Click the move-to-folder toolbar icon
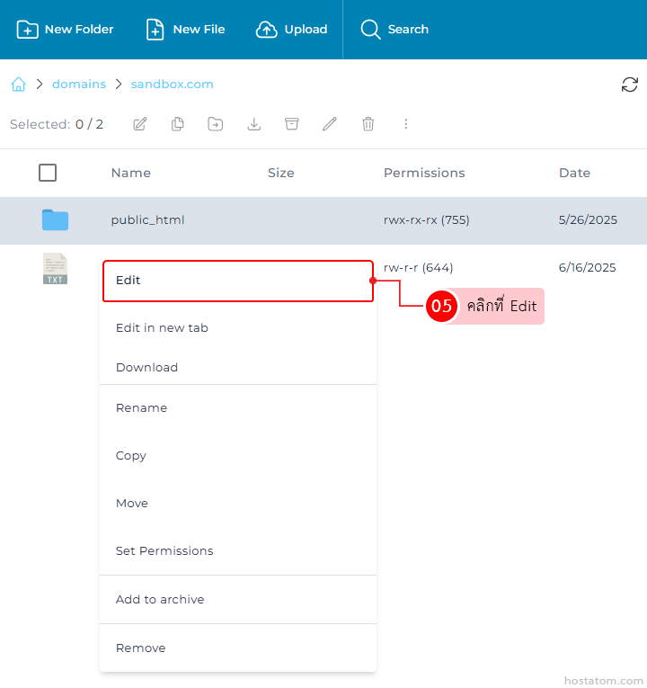The width and height of the screenshot is (647, 688). click(216, 124)
